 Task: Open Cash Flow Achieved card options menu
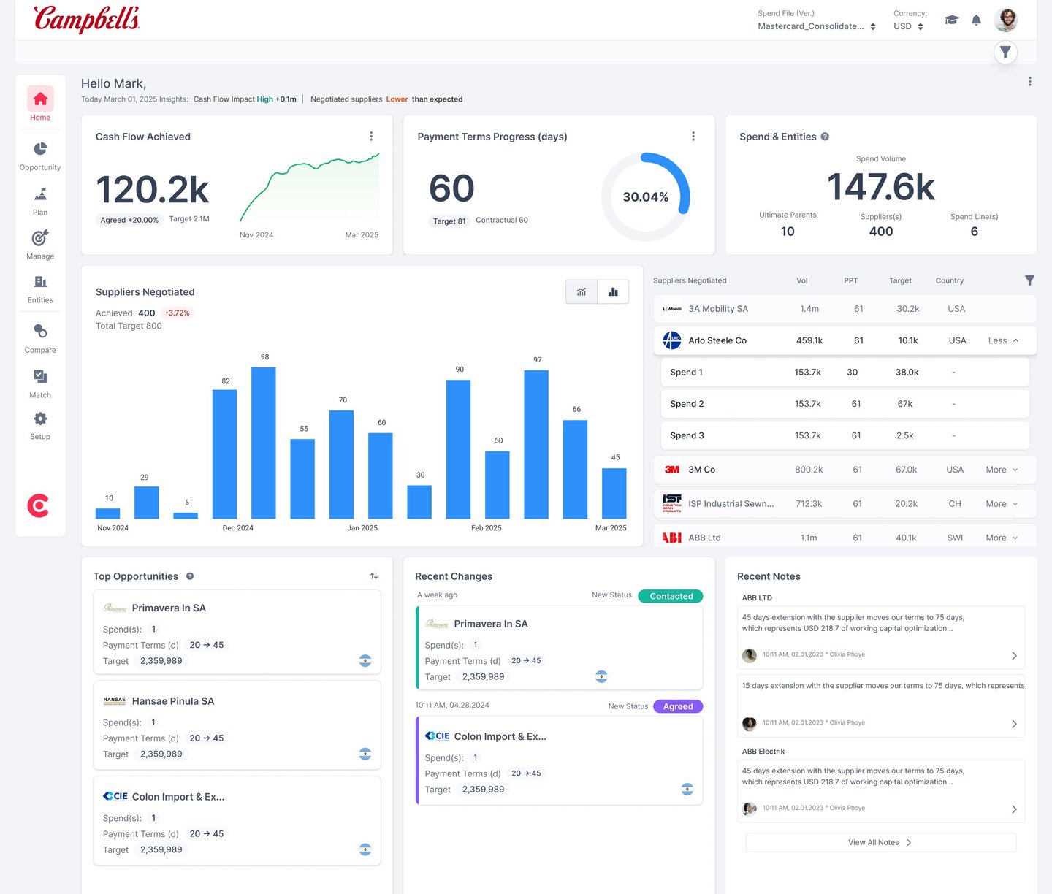[x=371, y=137]
